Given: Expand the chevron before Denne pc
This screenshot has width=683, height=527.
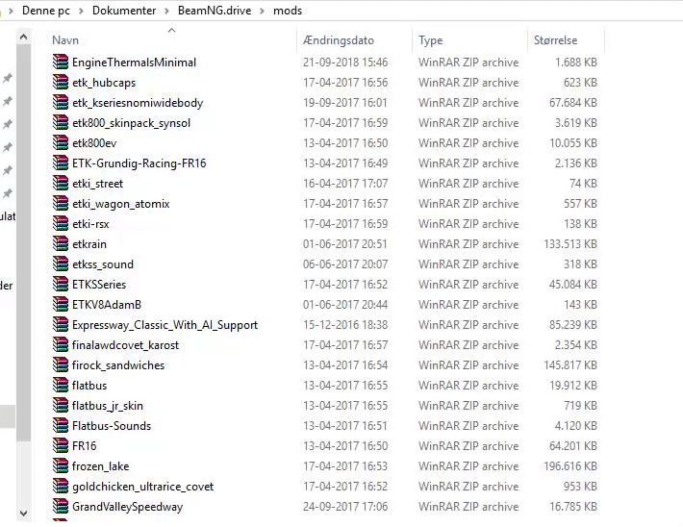Looking at the screenshot, I should (11, 11).
